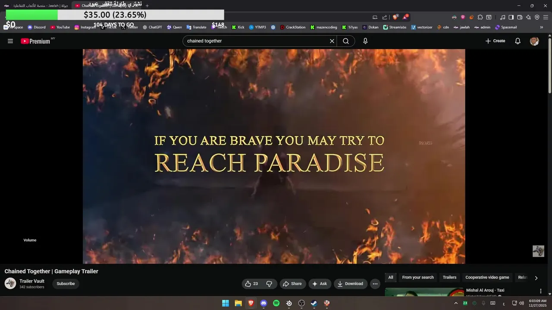Open OBS Studio from the taskbar
The width and height of the screenshot is (552, 310).
(x=301, y=303)
